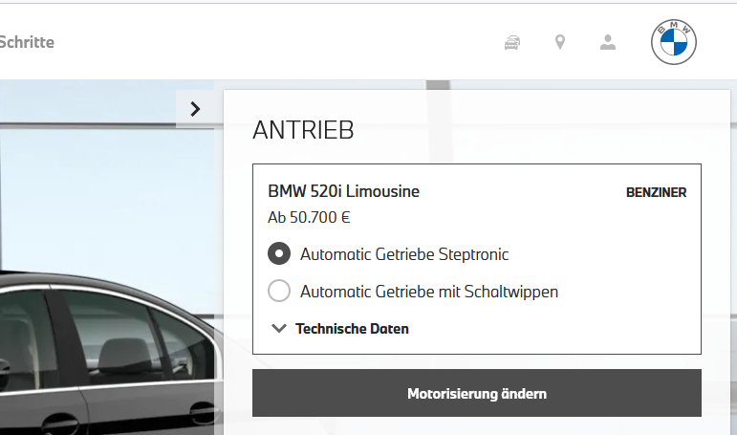Expand Technische Daten section
The height and width of the screenshot is (435, 737).
(x=340, y=329)
